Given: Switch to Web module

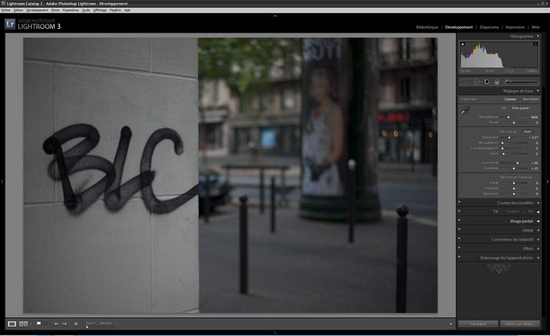Looking at the screenshot, I should pyautogui.click(x=535, y=27).
